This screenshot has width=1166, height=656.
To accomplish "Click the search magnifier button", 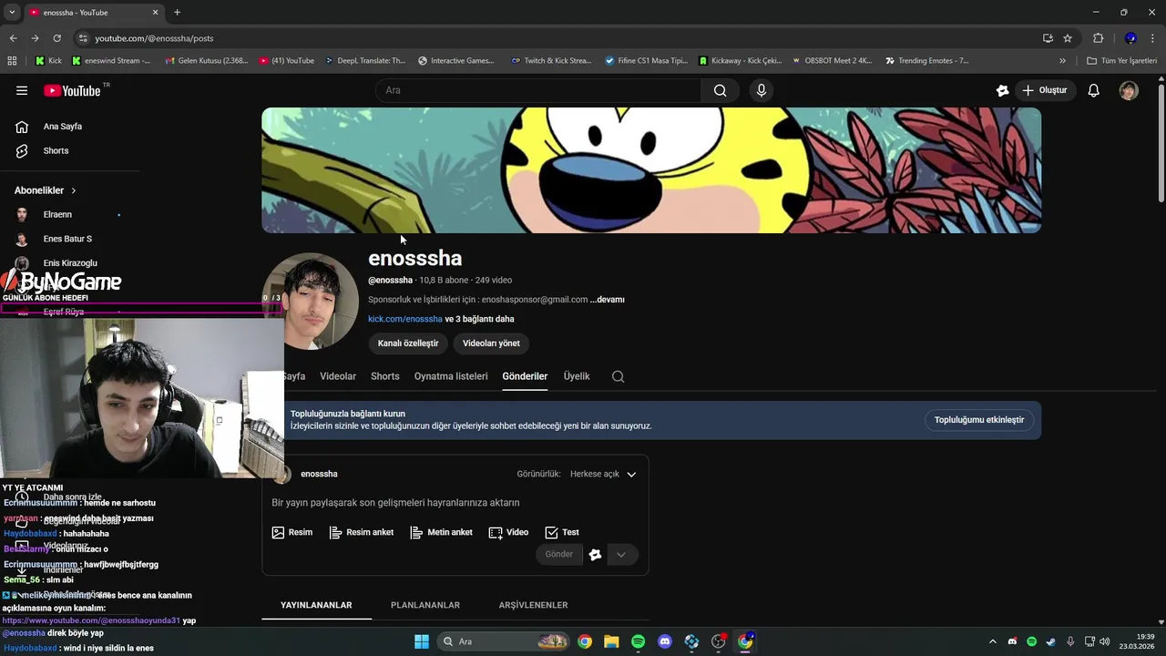I will [x=720, y=90].
